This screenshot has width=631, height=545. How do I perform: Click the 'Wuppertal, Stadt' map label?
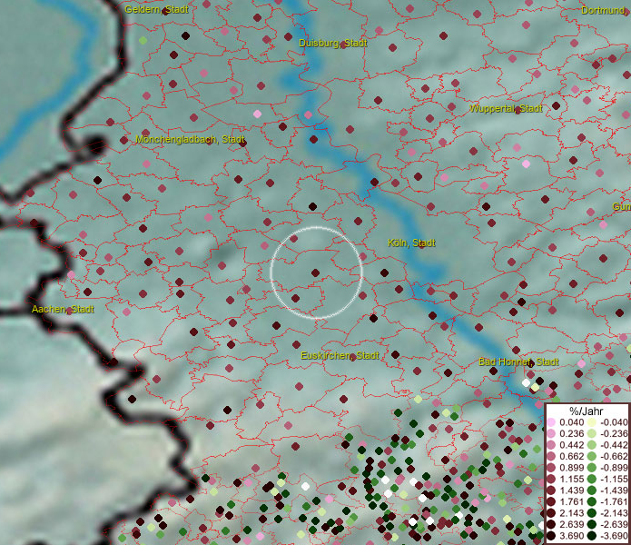pyautogui.click(x=506, y=109)
